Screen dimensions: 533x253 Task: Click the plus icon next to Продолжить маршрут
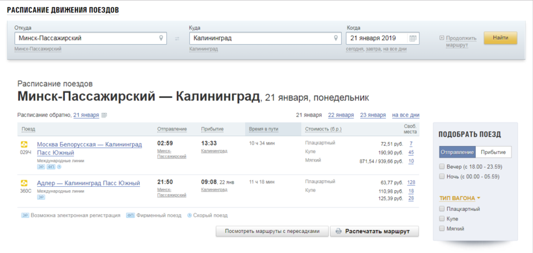441,38
